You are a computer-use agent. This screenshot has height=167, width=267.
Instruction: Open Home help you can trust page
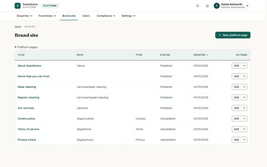tap(34, 76)
